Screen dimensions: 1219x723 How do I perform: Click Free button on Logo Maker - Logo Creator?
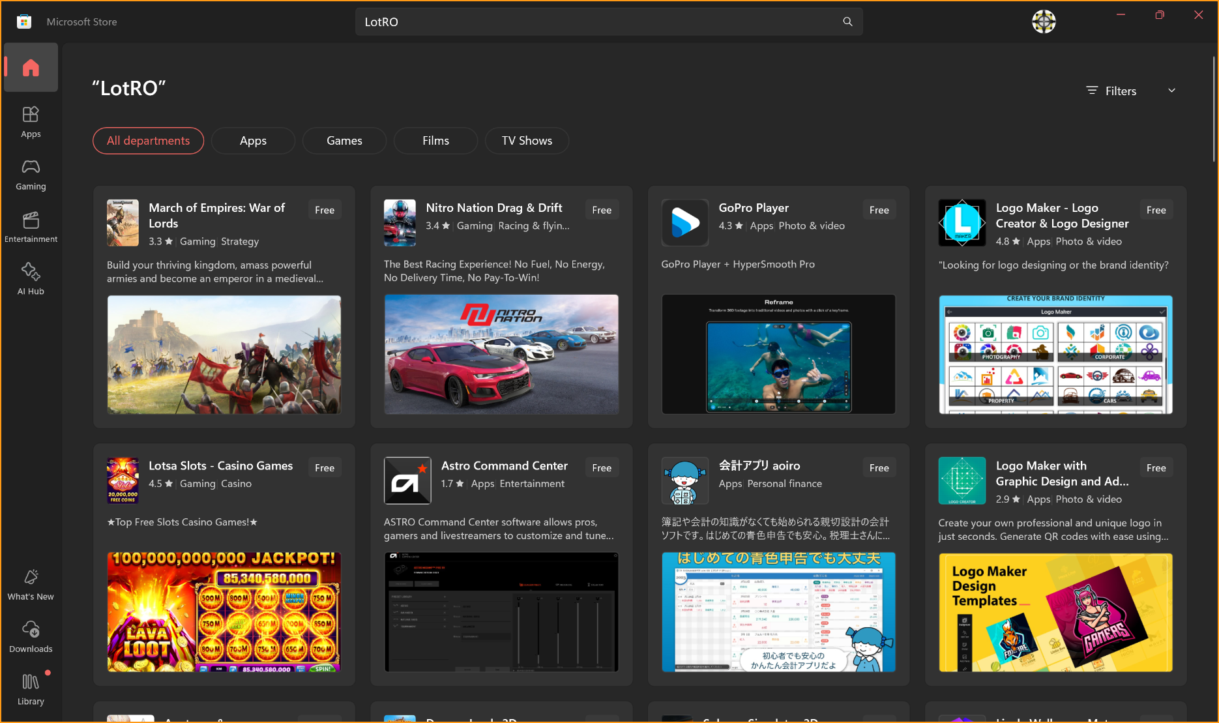click(1156, 210)
